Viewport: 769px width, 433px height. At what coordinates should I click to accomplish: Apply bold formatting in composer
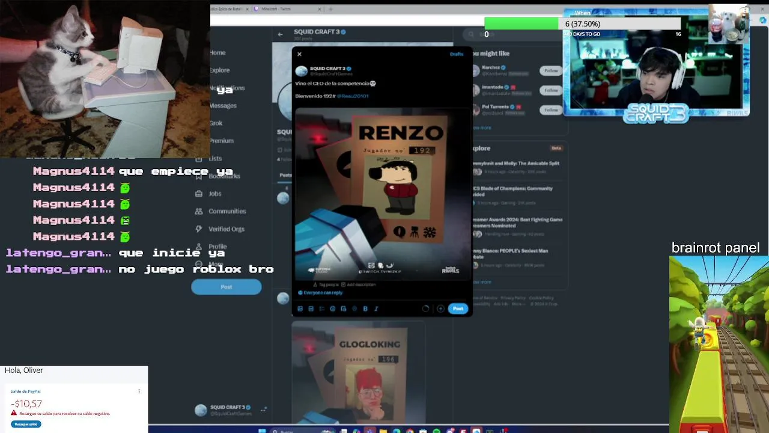[x=365, y=309]
